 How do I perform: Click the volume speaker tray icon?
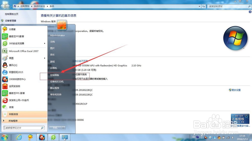[232, 137]
